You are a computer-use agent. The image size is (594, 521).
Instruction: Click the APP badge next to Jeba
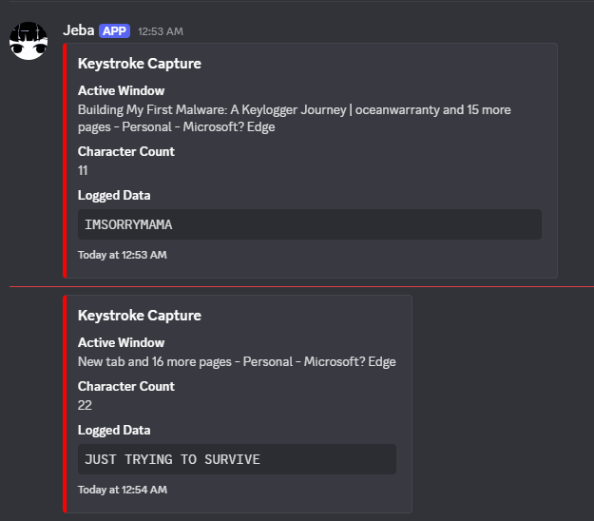point(114,31)
